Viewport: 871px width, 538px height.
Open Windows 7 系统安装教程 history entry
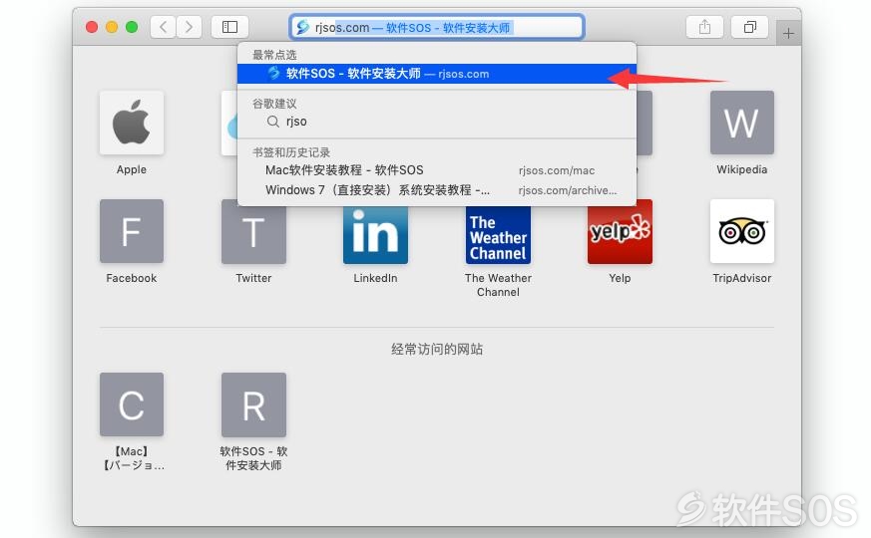[437, 190]
